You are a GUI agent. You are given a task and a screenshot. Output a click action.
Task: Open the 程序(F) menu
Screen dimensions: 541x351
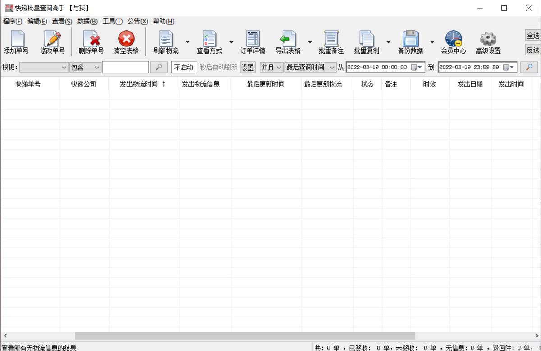point(13,21)
